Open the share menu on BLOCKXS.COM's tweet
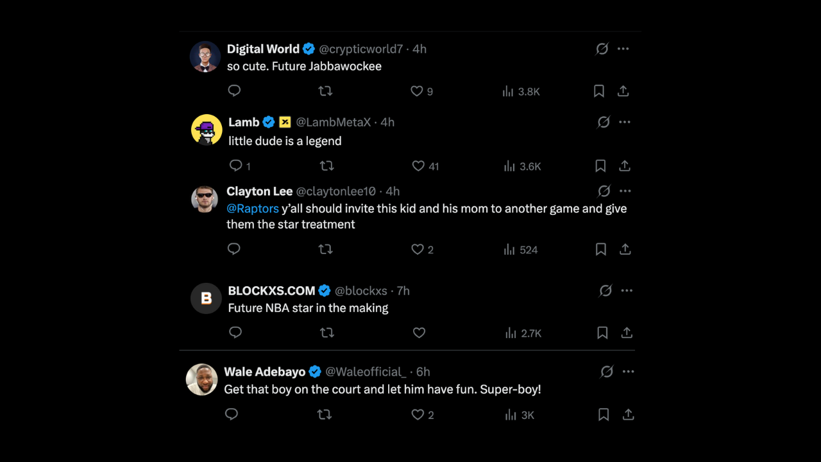Image resolution: width=821 pixels, height=462 pixels. pyautogui.click(x=627, y=333)
